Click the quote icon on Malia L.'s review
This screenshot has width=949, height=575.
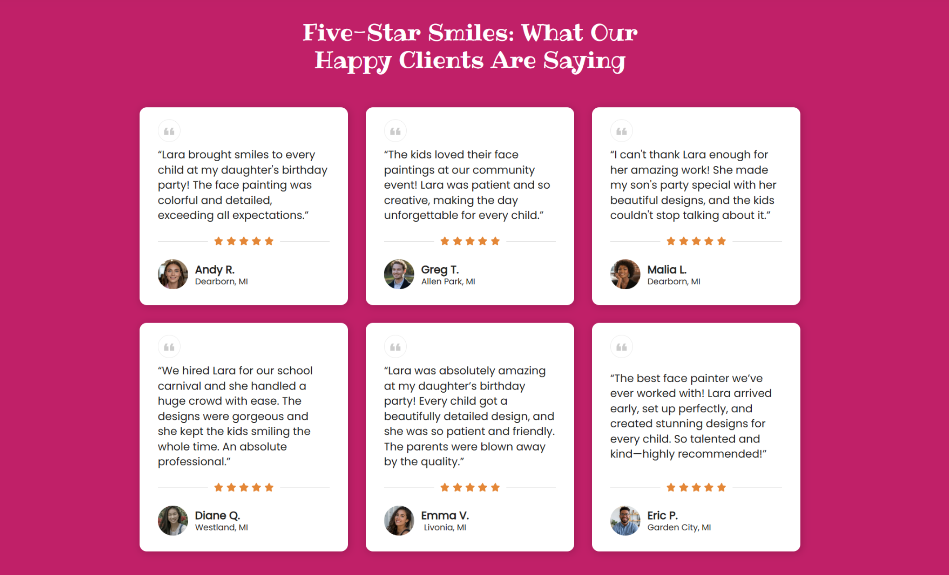point(622,130)
